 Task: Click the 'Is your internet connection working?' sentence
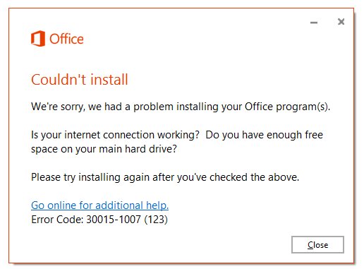pyautogui.click(x=115, y=135)
